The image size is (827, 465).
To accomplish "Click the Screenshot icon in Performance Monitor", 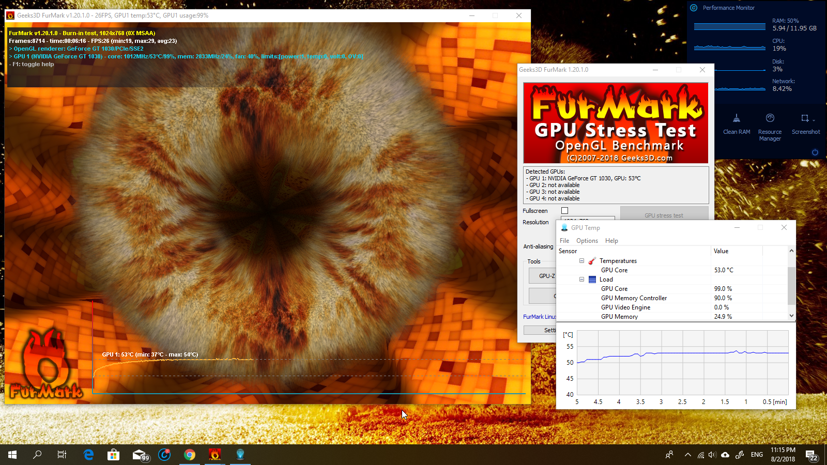I will pyautogui.click(x=804, y=118).
